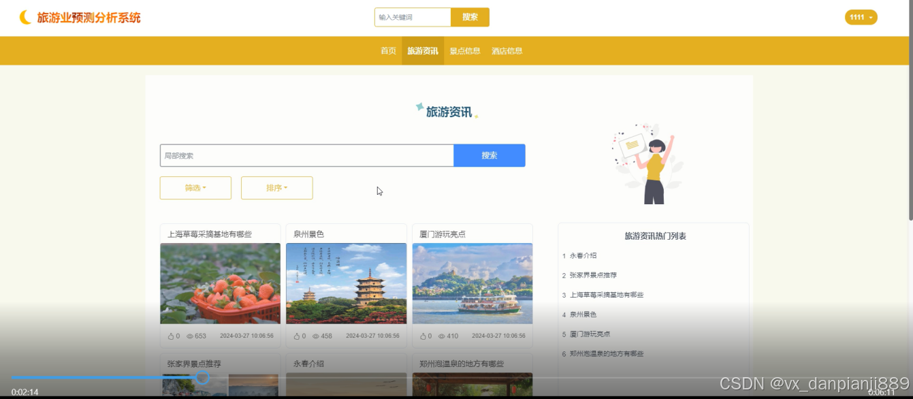Viewport: 913px width, 399px height.
Task: Select 旅游资讯 navigation tab
Action: 423,51
